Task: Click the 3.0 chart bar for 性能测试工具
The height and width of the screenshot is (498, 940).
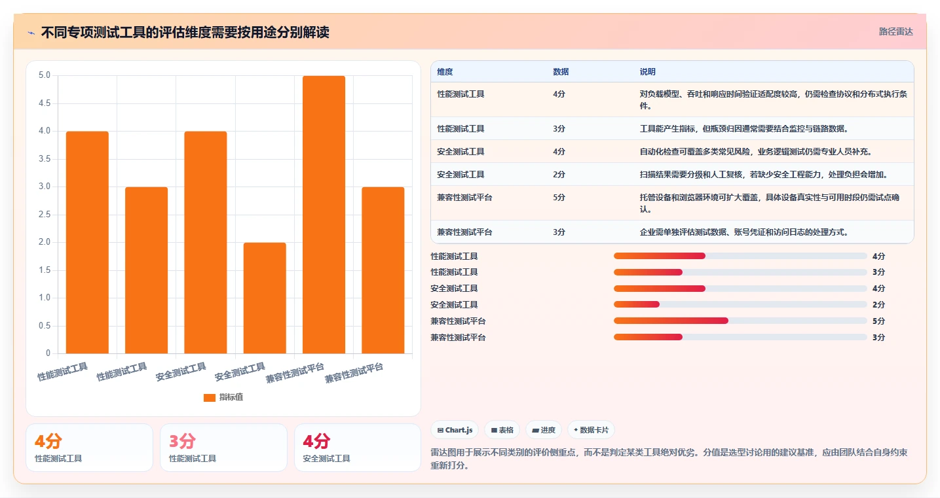Action: coord(146,270)
